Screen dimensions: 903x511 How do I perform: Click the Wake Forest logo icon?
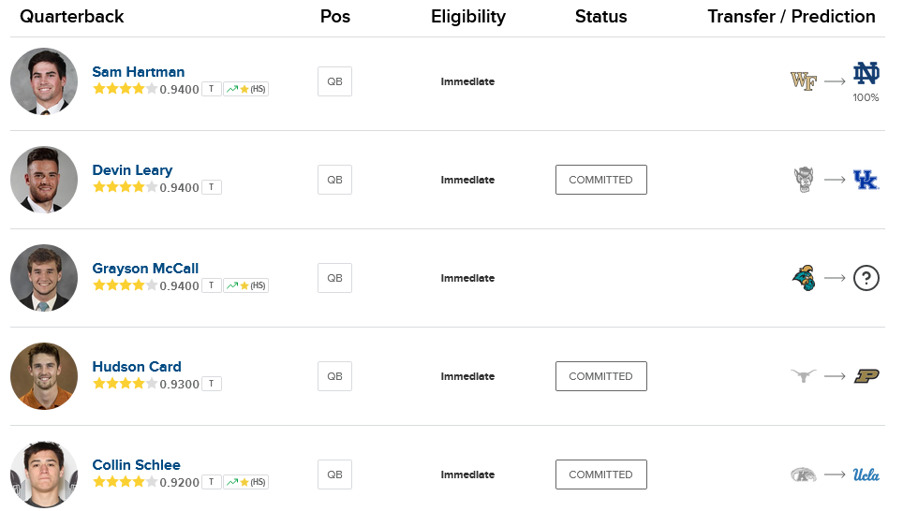tap(804, 81)
